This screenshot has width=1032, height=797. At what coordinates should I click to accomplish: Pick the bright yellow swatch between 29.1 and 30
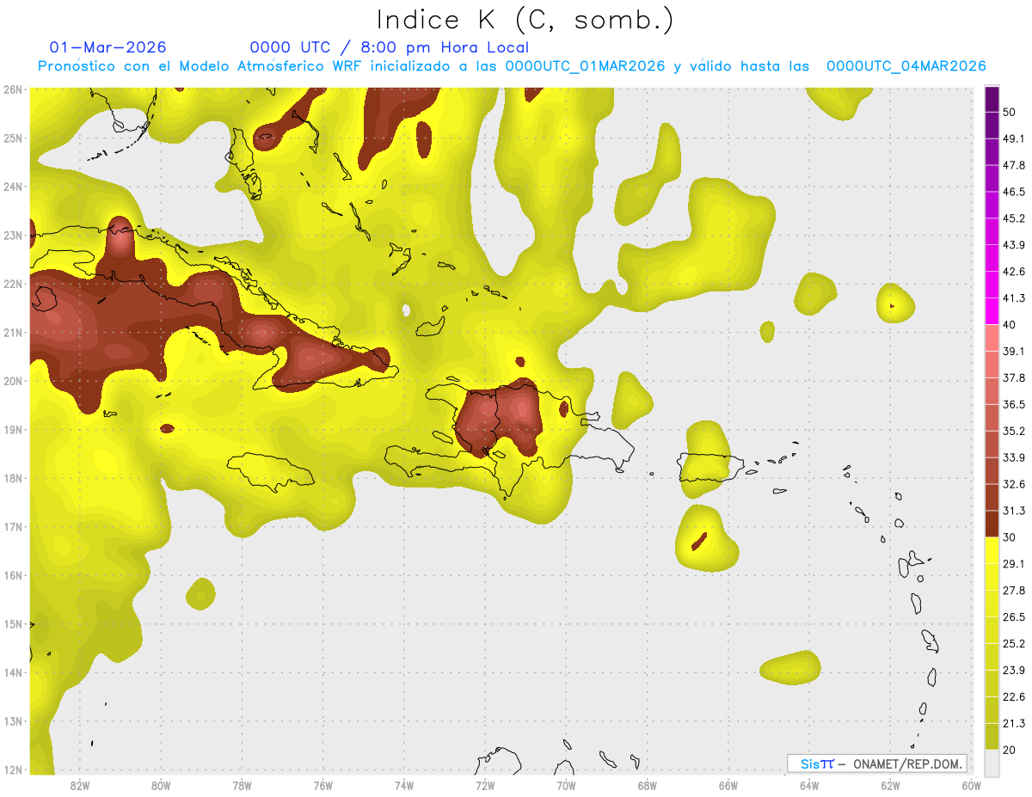[x=992, y=550]
